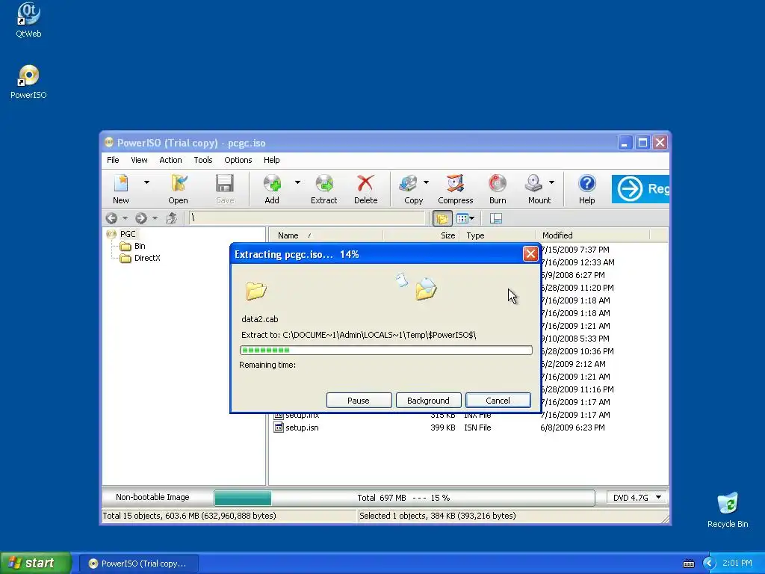
Task: Cancel the extraction
Action: [498, 401]
